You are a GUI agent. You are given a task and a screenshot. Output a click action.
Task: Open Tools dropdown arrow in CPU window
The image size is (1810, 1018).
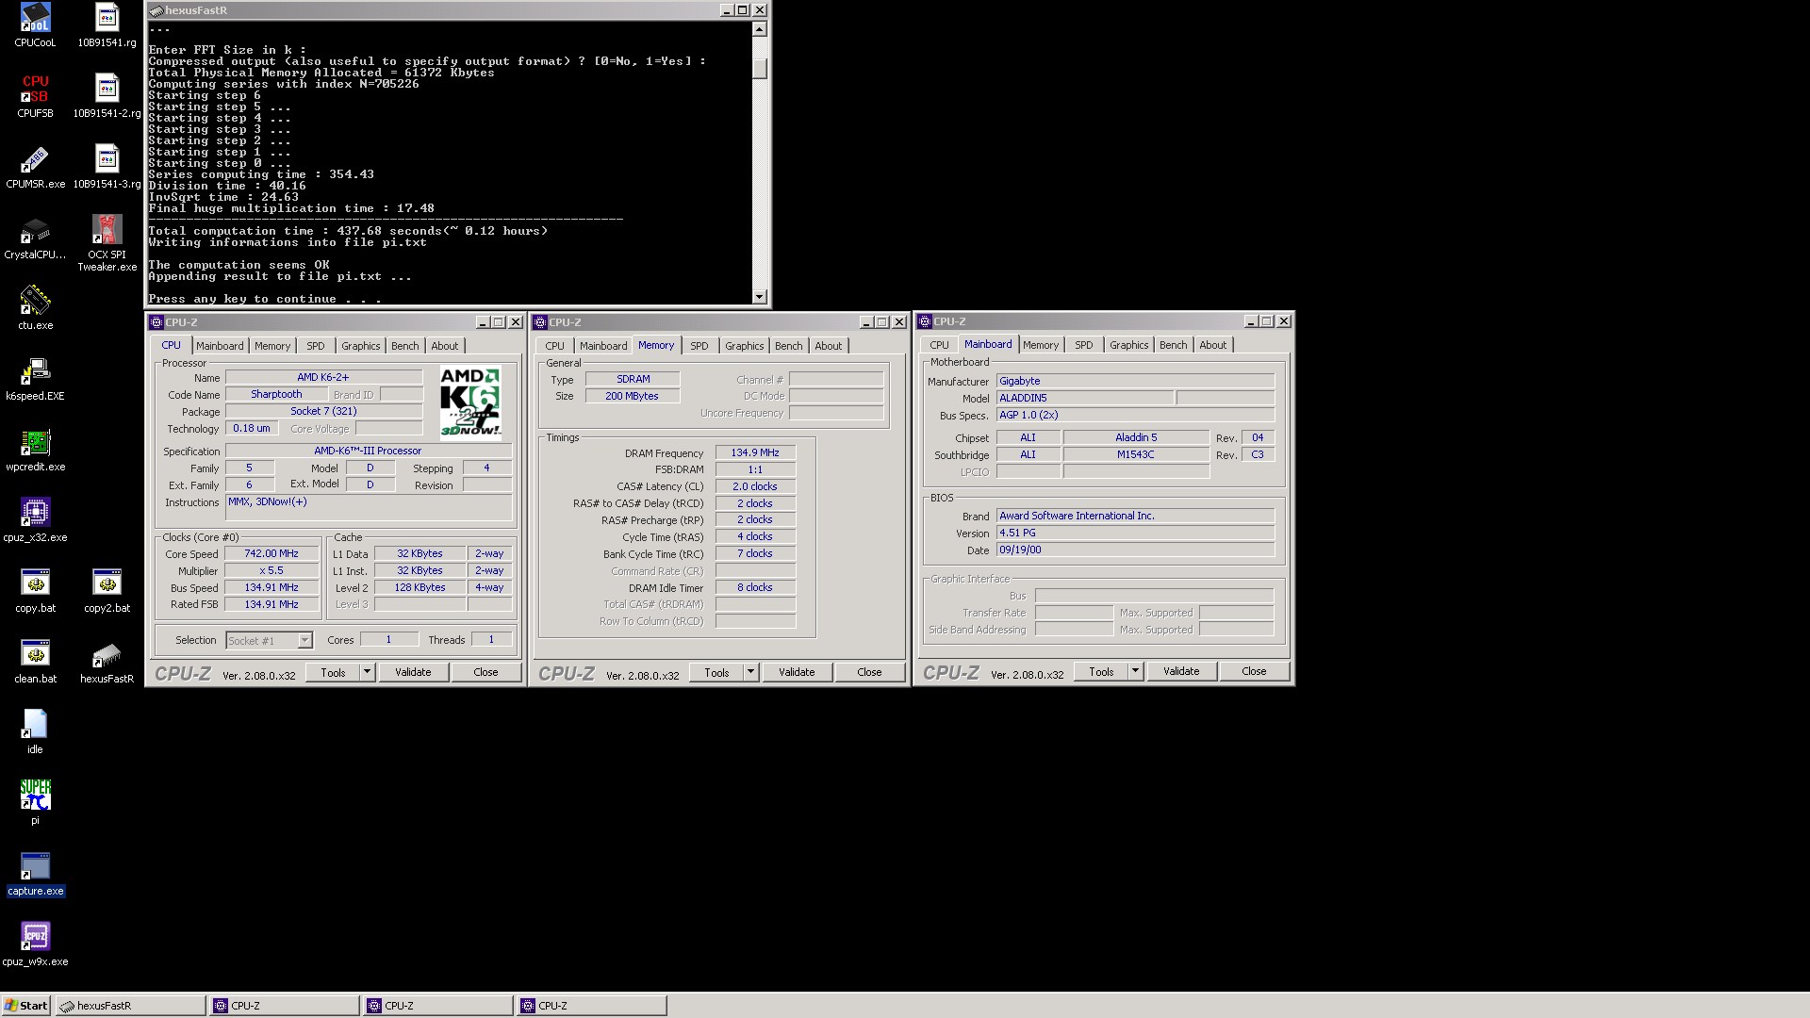click(x=367, y=672)
